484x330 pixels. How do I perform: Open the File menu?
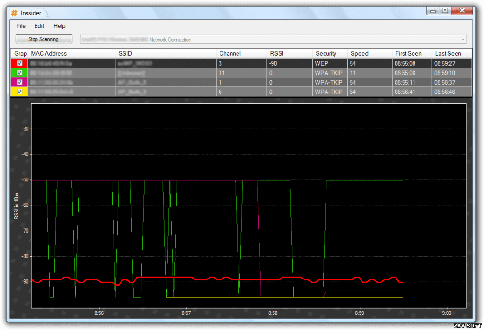pyautogui.click(x=21, y=26)
